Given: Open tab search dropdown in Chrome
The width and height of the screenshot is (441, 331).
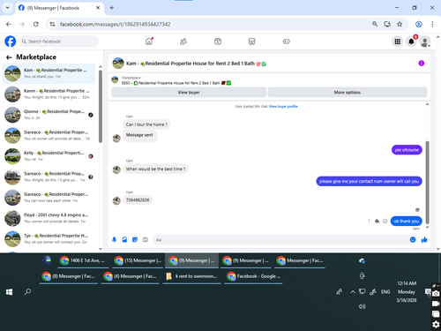Looking at the screenshot, I should click(x=8, y=8).
